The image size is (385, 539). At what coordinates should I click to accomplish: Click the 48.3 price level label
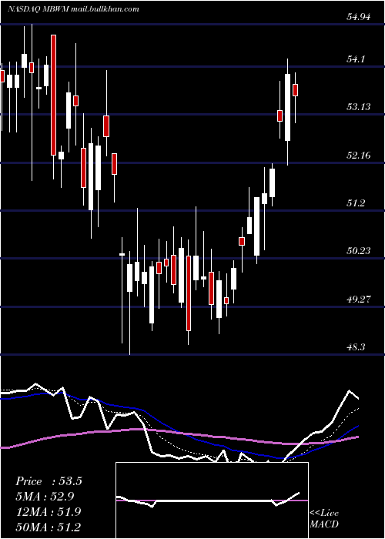coord(356,347)
